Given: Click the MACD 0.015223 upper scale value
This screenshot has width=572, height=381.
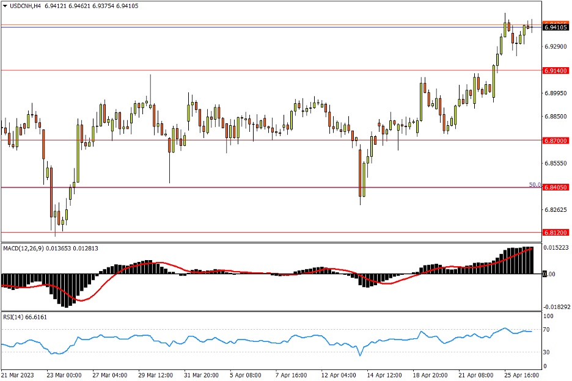Looking at the screenshot, I should pyautogui.click(x=556, y=248).
